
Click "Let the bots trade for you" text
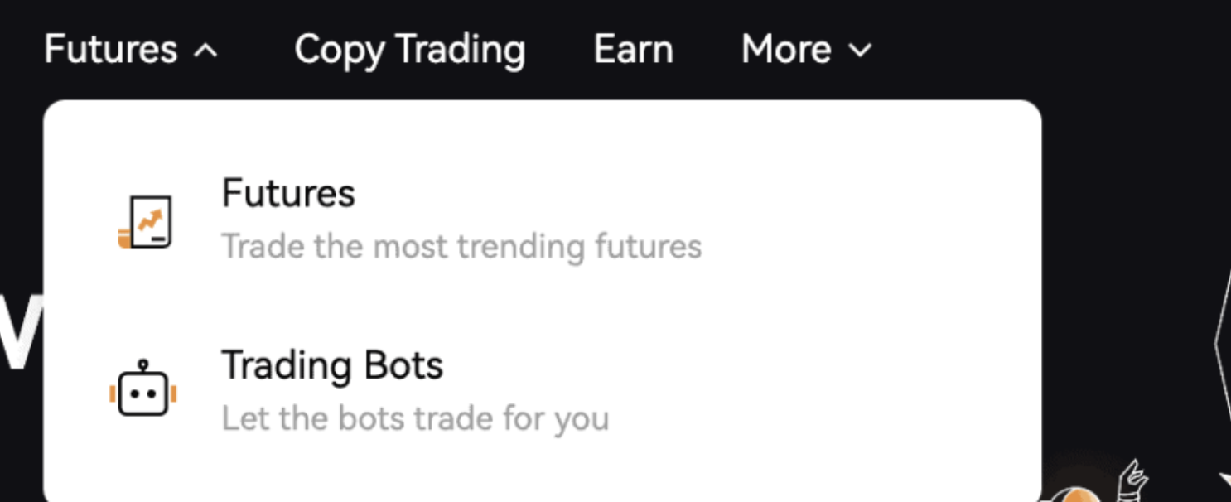click(415, 418)
